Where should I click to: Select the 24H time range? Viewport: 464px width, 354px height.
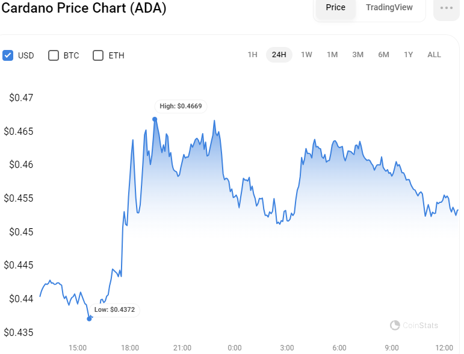(279, 55)
